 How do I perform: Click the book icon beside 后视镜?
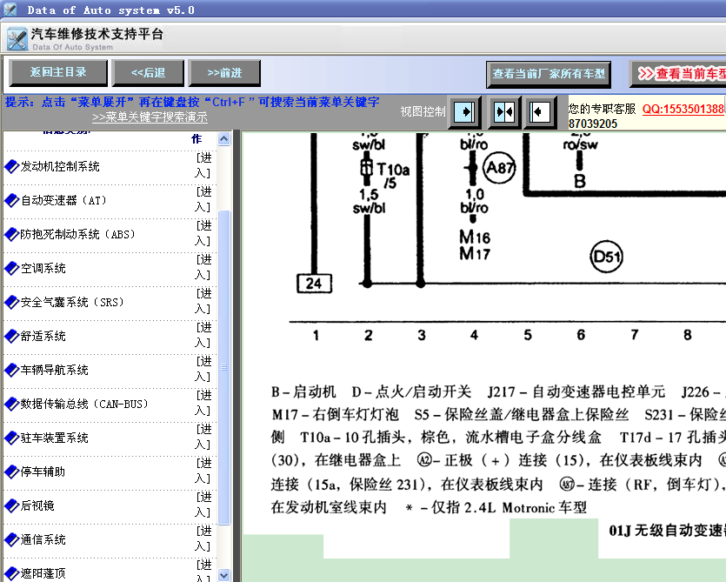(11, 505)
